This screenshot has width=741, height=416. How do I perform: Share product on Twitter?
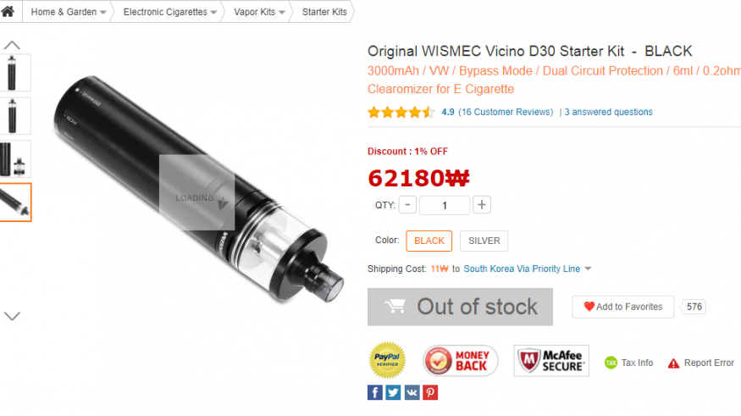point(393,392)
